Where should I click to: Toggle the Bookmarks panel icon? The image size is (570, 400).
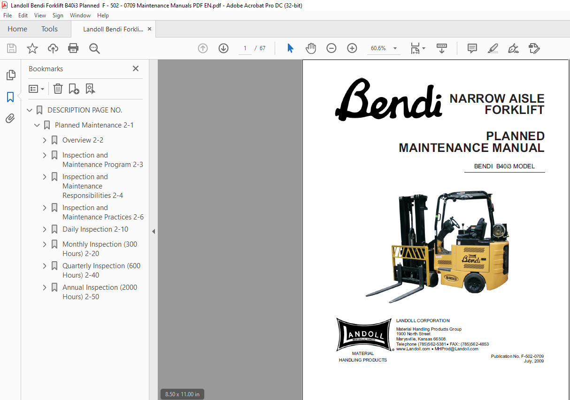pyautogui.click(x=10, y=97)
